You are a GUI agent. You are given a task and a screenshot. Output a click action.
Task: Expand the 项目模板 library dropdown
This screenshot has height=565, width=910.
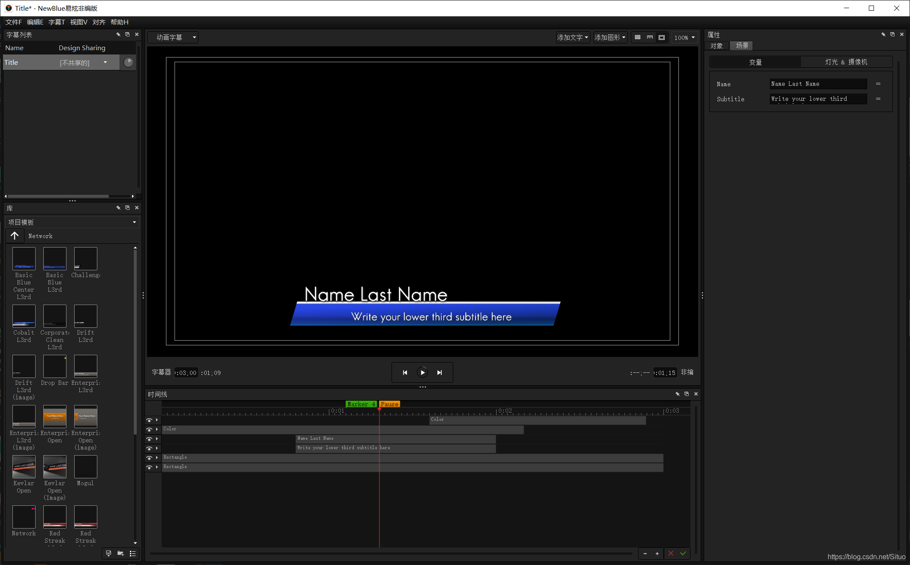[x=72, y=222]
